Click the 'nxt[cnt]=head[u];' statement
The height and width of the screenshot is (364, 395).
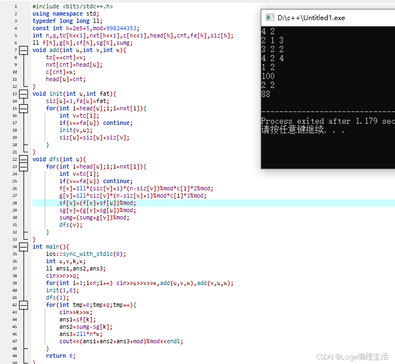click(74, 65)
